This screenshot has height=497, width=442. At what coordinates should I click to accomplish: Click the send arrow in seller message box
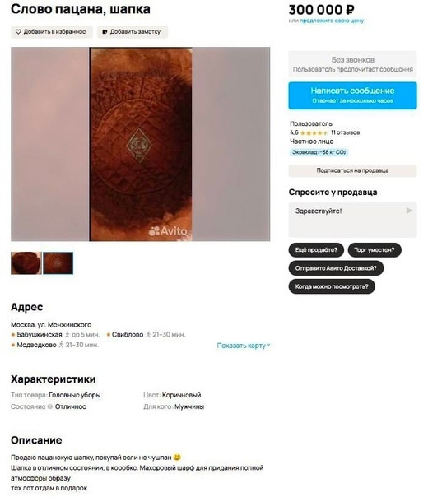(x=409, y=211)
